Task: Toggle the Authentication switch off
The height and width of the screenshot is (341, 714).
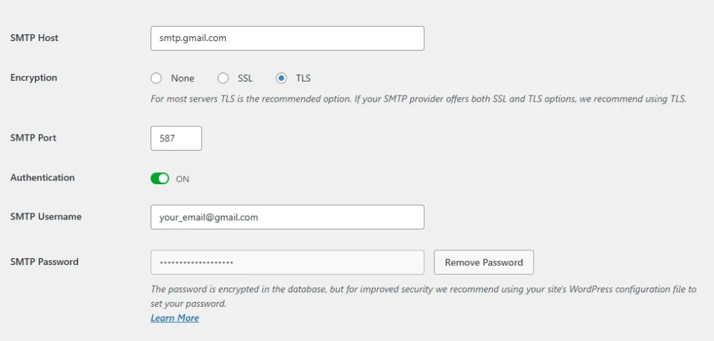Action: click(x=160, y=179)
